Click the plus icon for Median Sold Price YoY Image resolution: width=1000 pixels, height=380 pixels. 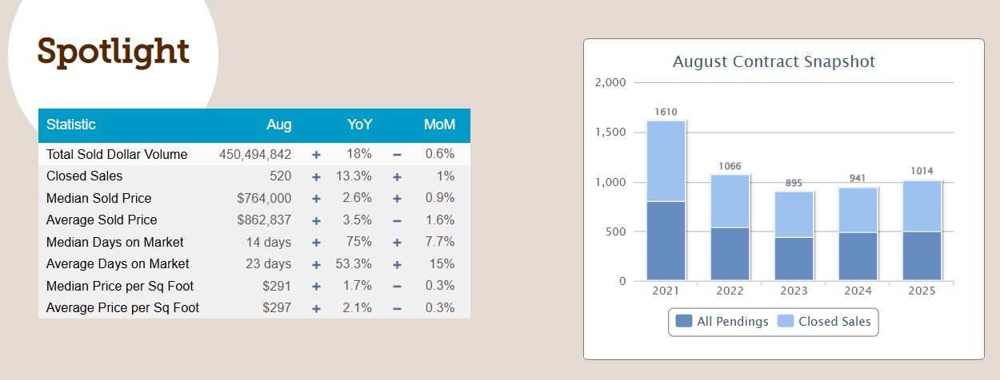point(316,198)
